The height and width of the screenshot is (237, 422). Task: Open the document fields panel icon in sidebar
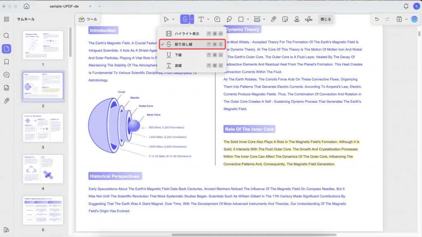[7, 87]
